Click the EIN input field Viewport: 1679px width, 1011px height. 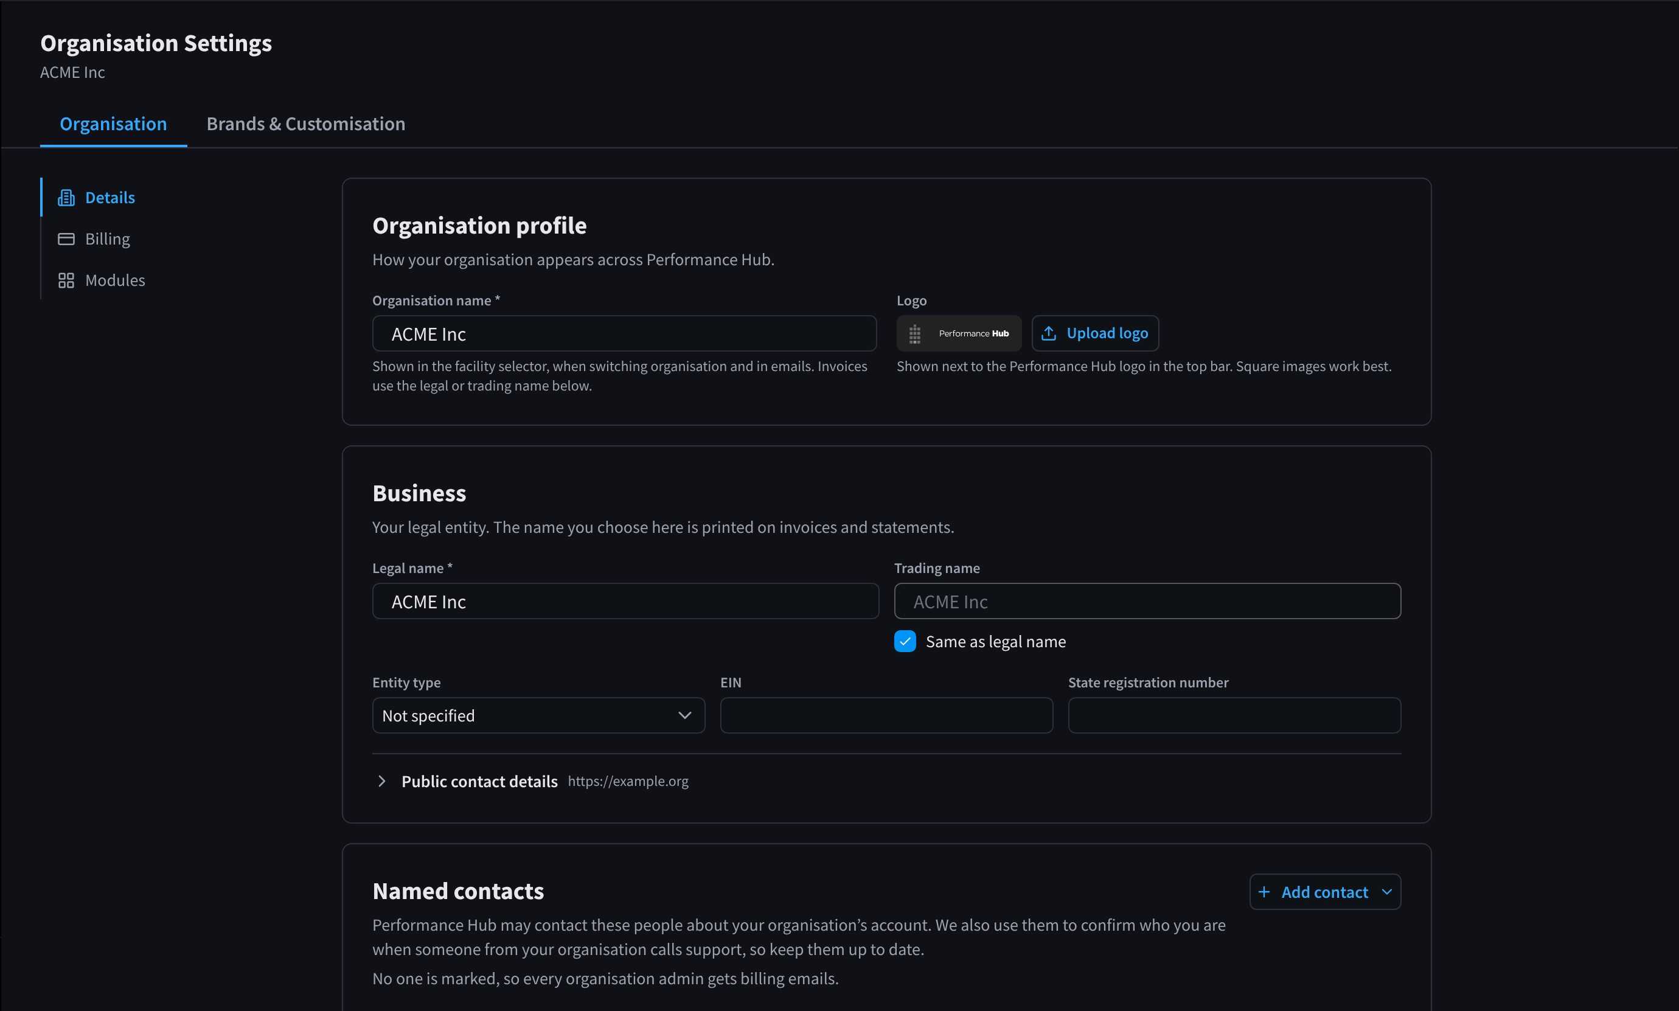886,715
